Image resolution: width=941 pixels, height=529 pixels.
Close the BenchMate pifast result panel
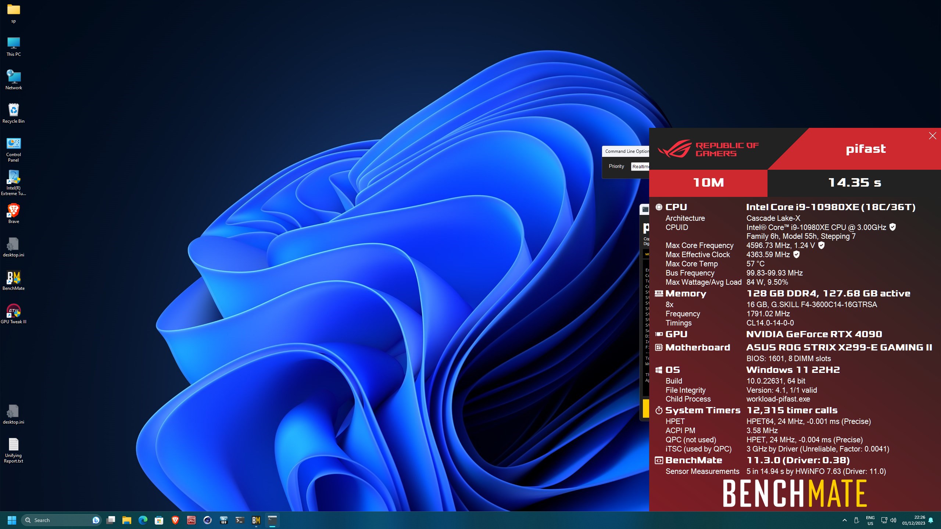coord(933,136)
